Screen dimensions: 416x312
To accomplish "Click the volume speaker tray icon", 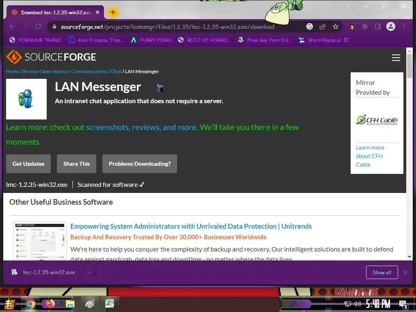I will [x=357, y=304].
